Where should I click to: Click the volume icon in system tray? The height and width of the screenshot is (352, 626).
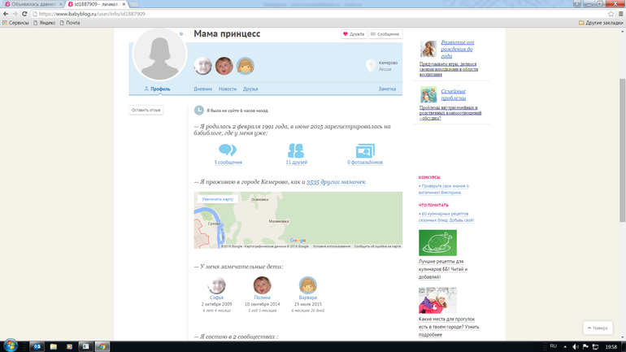576,346
